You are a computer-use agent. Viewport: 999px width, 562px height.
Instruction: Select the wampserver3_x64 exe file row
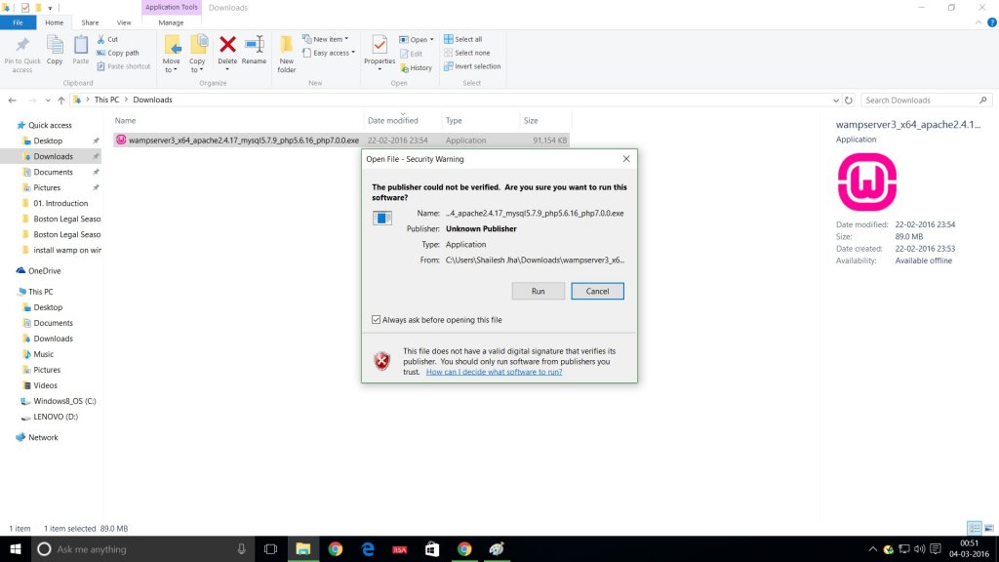[340, 140]
